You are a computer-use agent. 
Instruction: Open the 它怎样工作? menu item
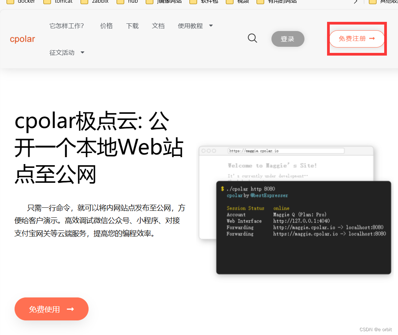coord(66,26)
